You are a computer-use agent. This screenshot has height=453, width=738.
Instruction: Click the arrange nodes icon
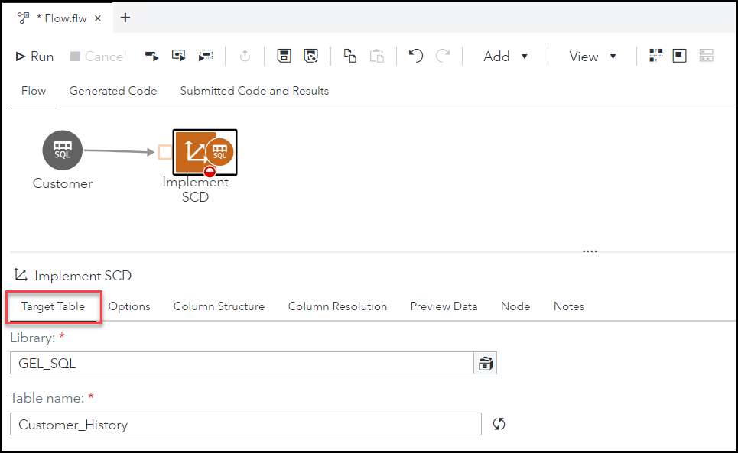655,56
